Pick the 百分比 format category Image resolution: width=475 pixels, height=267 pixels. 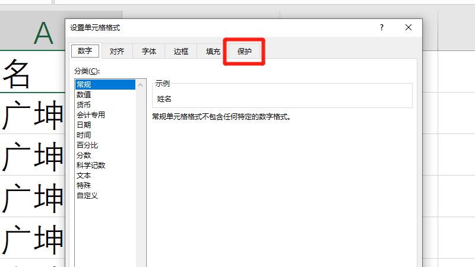(x=87, y=145)
